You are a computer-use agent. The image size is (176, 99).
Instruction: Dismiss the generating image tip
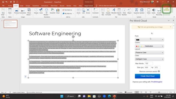click(170, 27)
